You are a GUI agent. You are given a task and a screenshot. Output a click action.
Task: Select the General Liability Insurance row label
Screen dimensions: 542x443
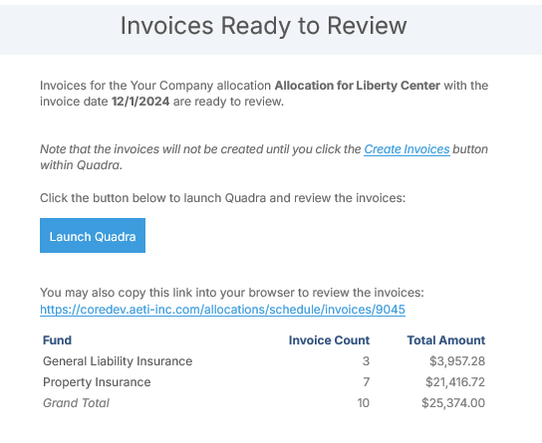tap(118, 361)
